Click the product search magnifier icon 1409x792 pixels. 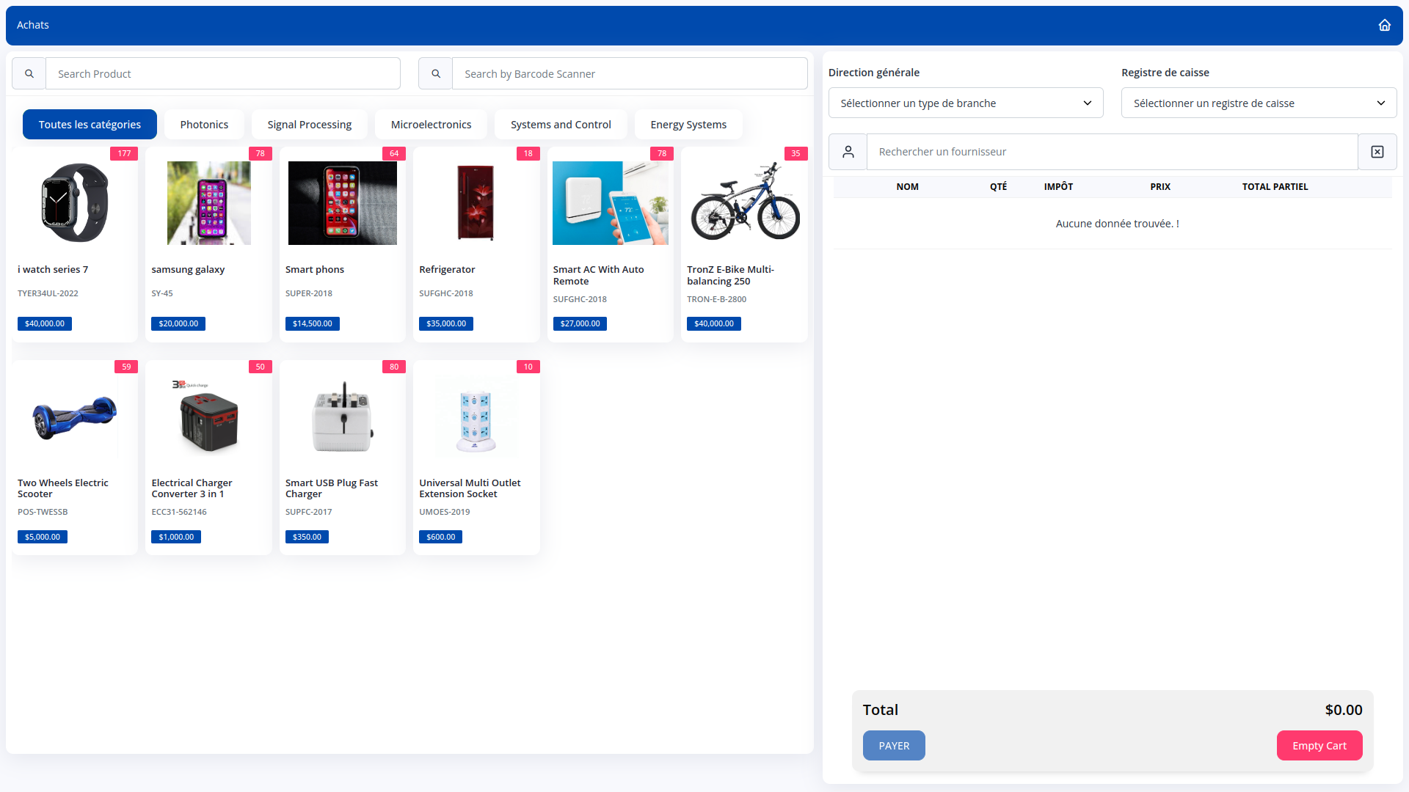click(x=29, y=73)
